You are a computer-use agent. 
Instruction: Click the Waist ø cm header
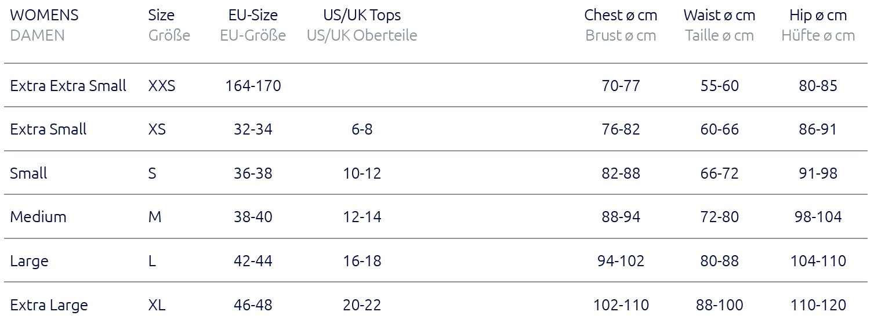[x=719, y=15]
